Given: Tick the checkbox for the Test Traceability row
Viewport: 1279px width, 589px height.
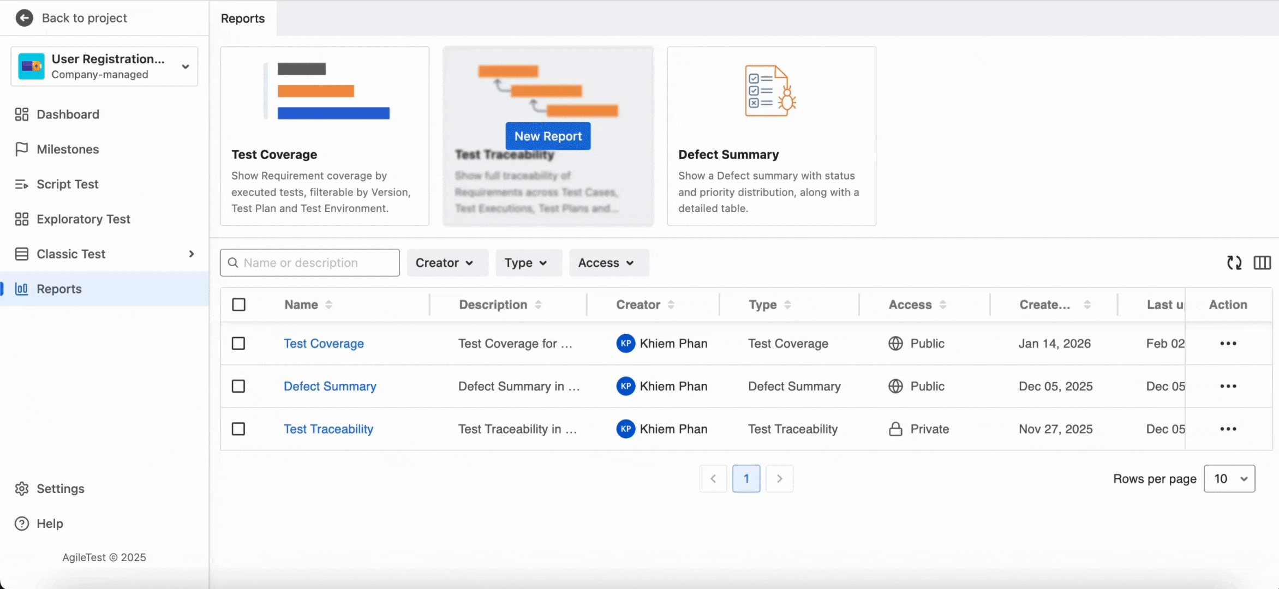Looking at the screenshot, I should tap(238, 429).
